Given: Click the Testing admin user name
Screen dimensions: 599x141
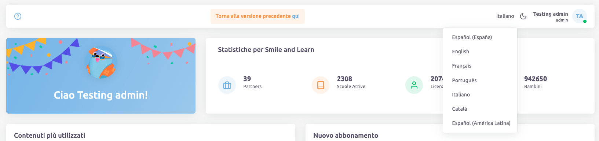Looking at the screenshot, I should tap(550, 14).
